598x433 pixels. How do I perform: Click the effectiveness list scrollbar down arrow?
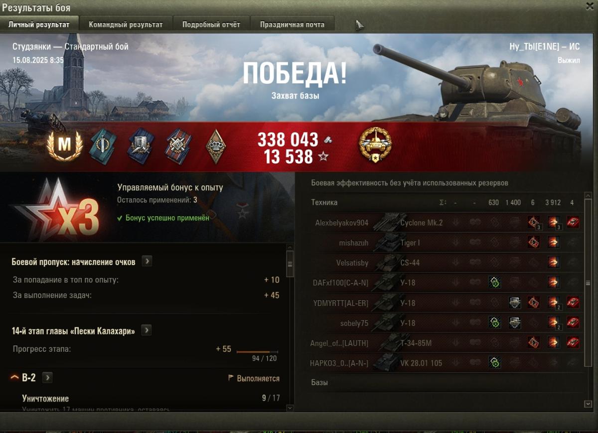tap(588, 403)
